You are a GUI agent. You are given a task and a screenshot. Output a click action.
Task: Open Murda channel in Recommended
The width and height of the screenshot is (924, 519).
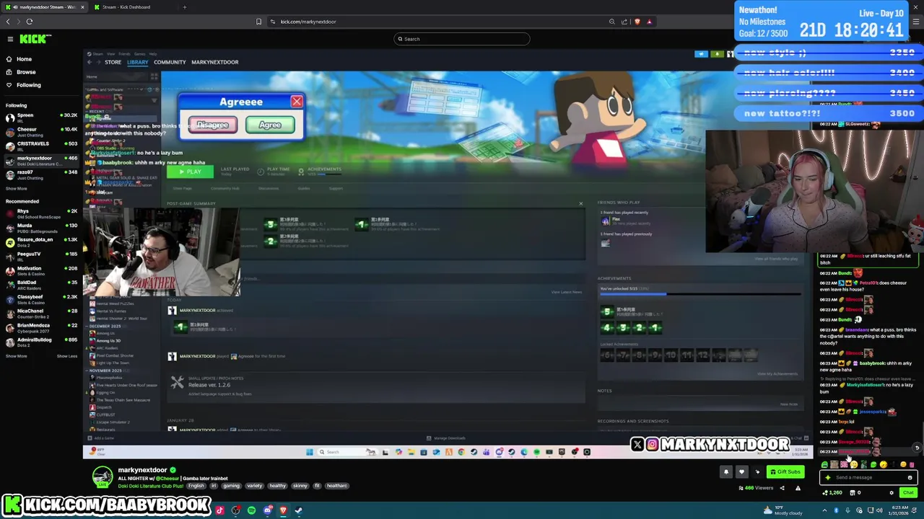tap(41, 228)
